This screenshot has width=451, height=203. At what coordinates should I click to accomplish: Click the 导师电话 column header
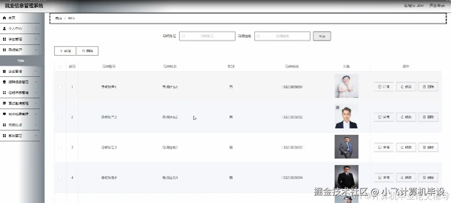(292, 67)
